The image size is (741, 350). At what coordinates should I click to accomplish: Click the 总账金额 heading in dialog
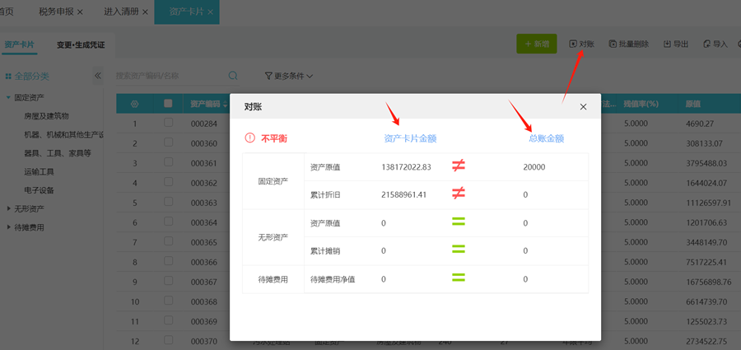click(x=547, y=138)
